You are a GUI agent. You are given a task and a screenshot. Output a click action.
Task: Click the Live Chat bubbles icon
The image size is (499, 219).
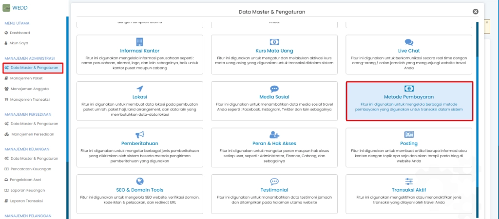pyautogui.click(x=409, y=42)
